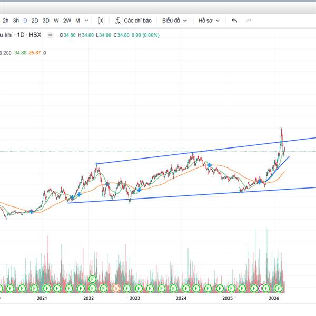
Task: Switch to the 2D timeframe
Action: click(35, 21)
